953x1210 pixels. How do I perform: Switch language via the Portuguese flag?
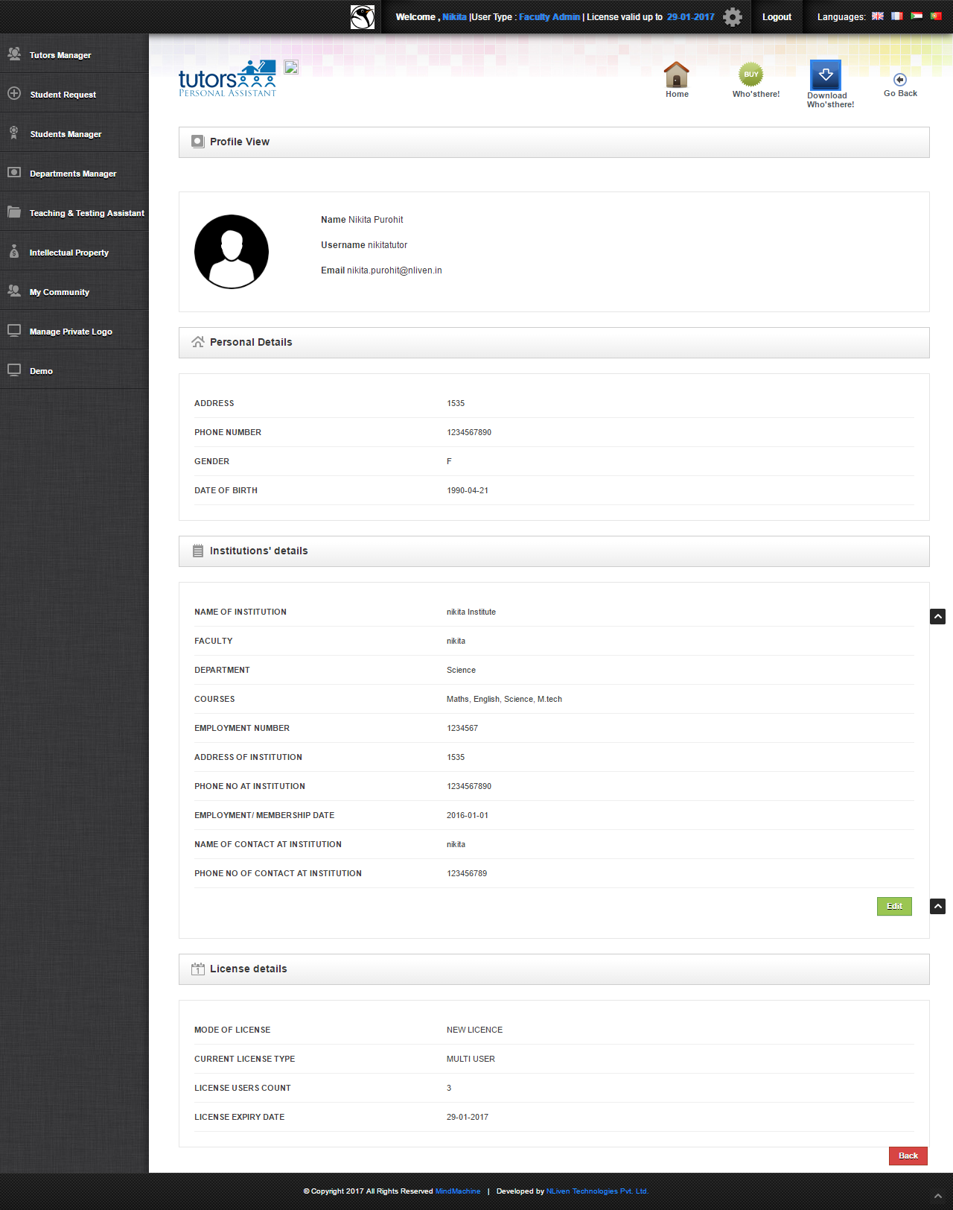(x=936, y=16)
